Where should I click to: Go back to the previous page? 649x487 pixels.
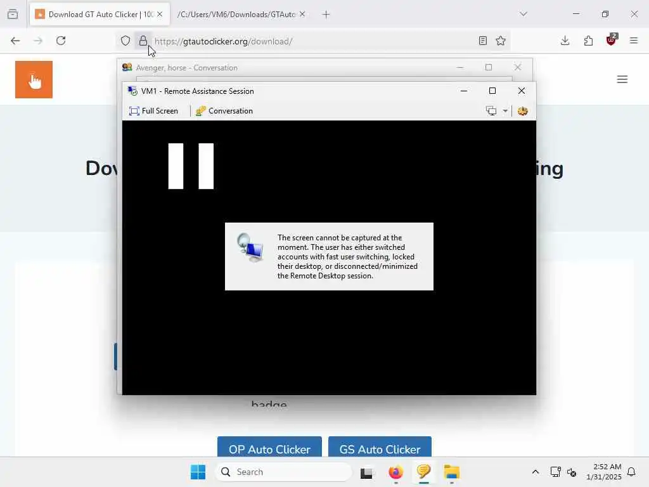point(15,41)
